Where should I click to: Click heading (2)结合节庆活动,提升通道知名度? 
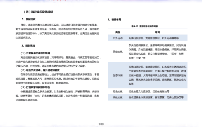(x=40, y=70)
